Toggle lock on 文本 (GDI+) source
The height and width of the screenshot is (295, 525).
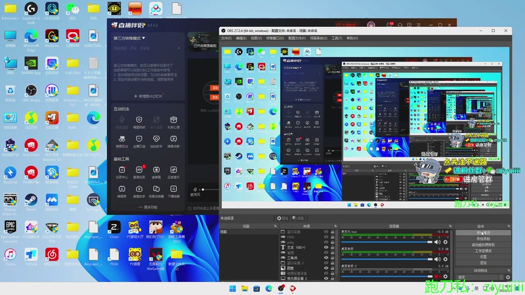point(333,248)
